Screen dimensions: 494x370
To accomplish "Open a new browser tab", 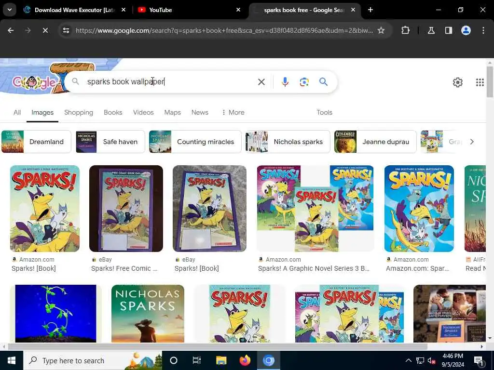I will tap(370, 10).
